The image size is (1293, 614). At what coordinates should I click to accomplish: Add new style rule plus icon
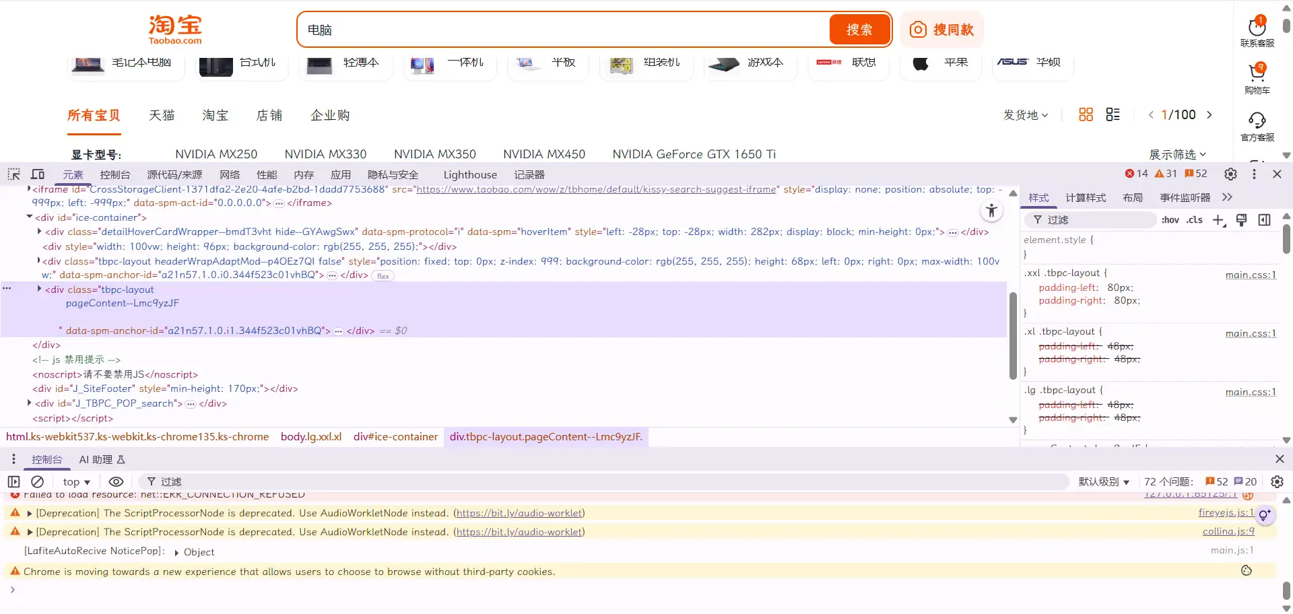[x=1218, y=220]
